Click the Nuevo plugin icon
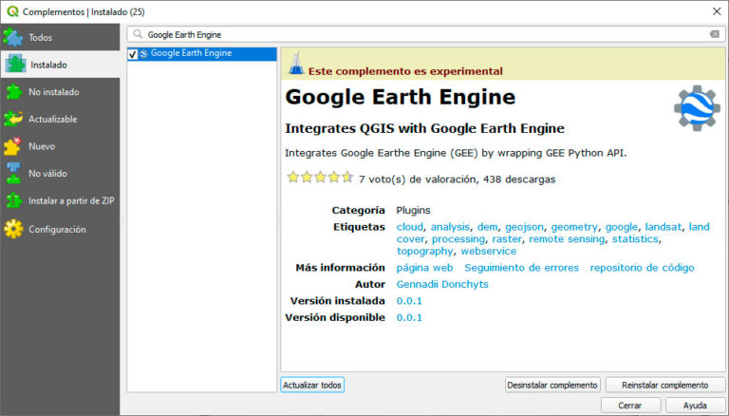The image size is (729, 416). click(x=12, y=146)
